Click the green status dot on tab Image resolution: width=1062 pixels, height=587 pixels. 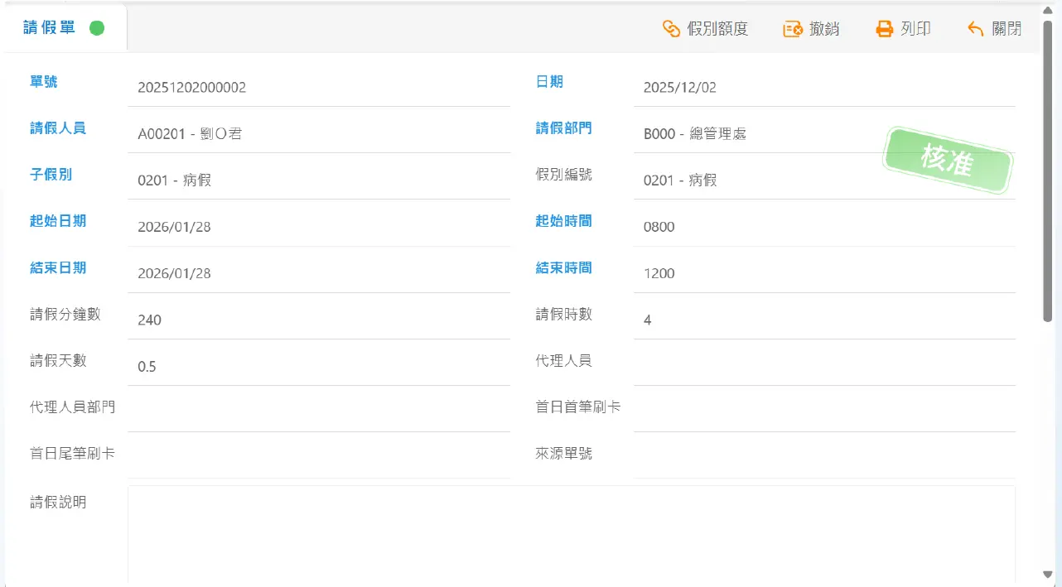coord(97,28)
